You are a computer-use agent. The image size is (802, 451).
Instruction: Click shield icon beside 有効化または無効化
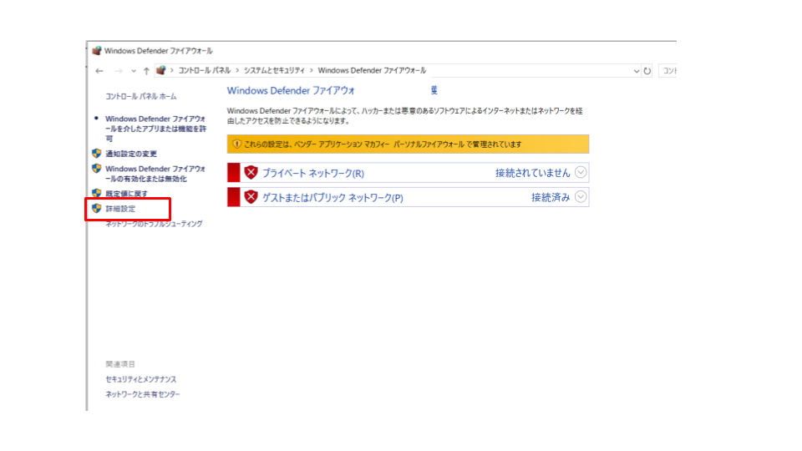97,168
